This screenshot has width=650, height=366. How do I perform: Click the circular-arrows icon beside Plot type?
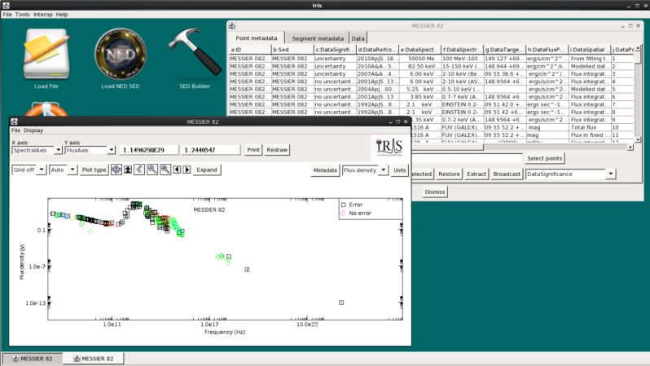point(116,170)
